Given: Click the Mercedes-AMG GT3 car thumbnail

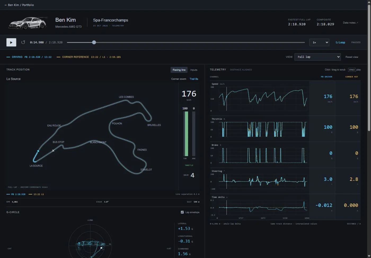Looking at the screenshot, I should coord(28,23).
